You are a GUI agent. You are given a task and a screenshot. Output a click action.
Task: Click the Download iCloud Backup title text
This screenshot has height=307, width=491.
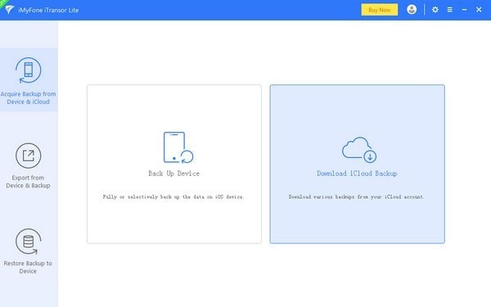[357, 174]
